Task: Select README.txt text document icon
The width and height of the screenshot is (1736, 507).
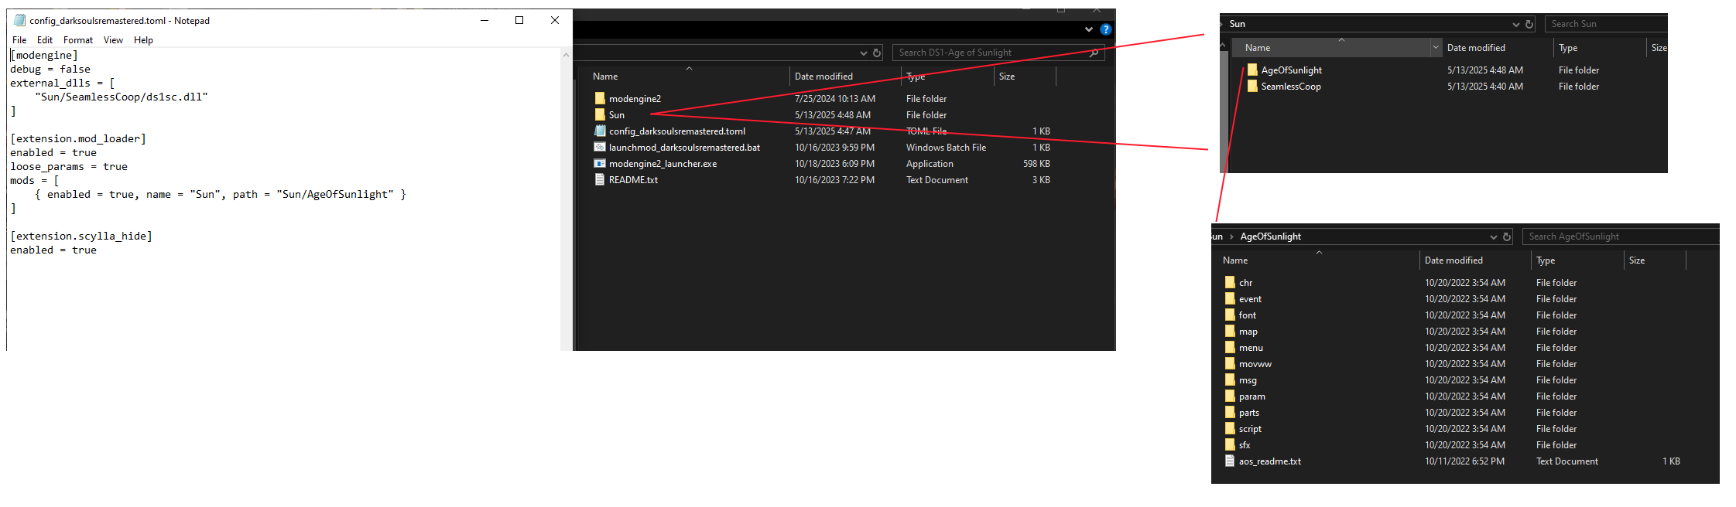Action: [600, 179]
